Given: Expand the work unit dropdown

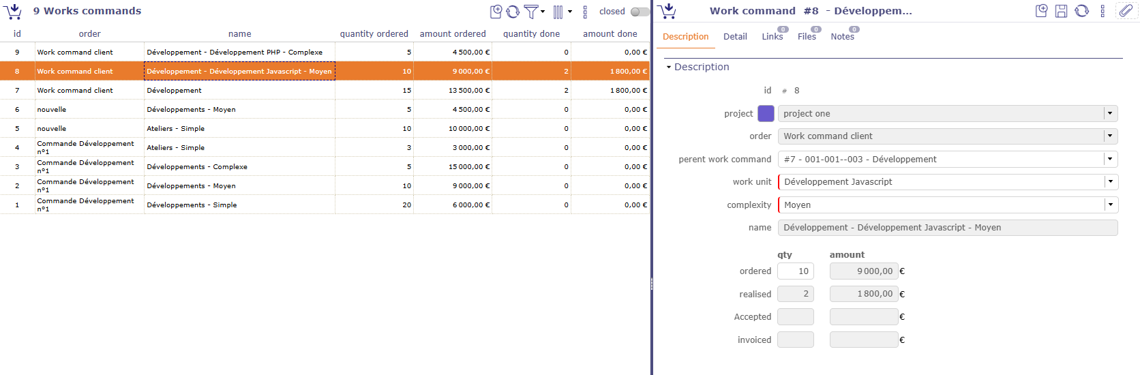Looking at the screenshot, I should click(1110, 182).
